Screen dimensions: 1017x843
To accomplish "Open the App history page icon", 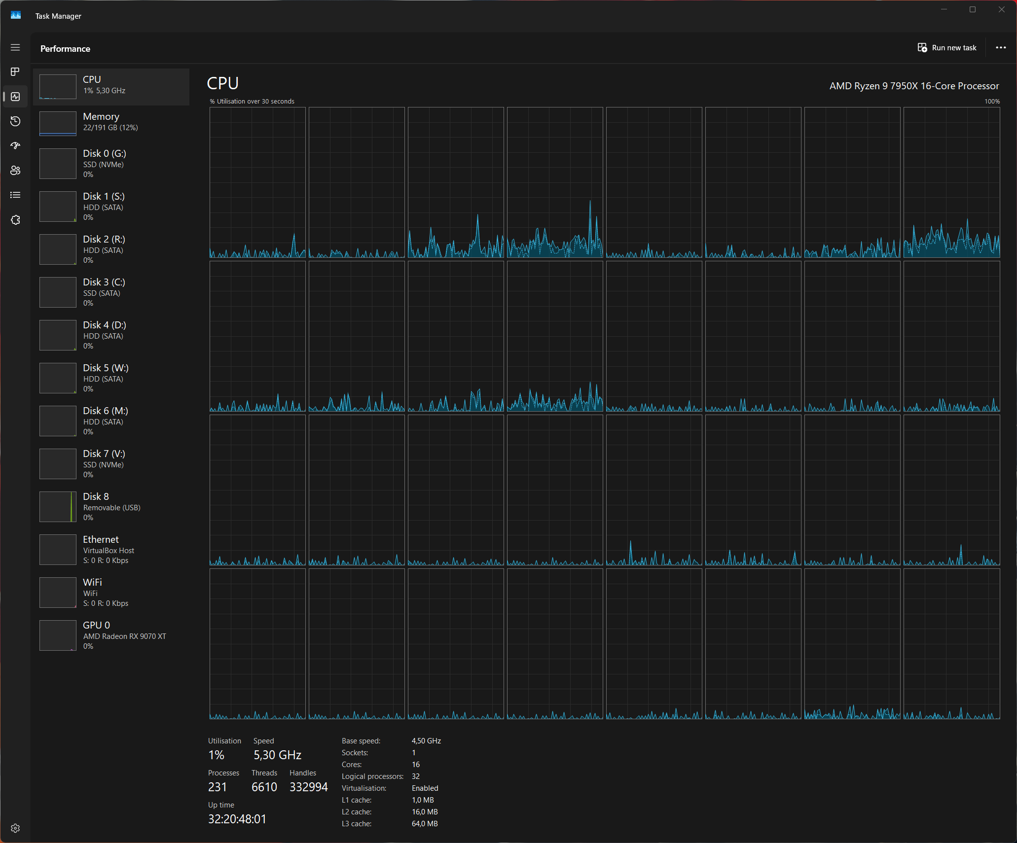I will coord(15,121).
